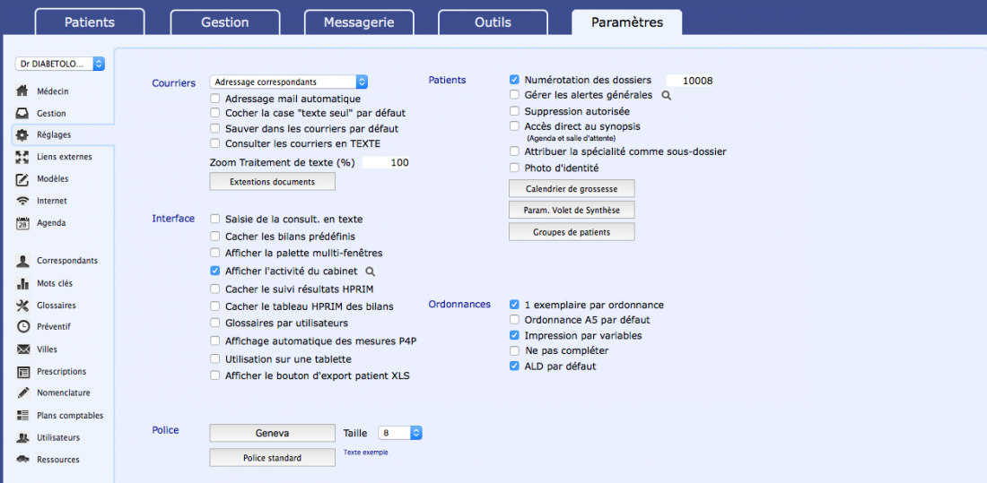Open the Adressage correspondants dropdown
Image resolution: width=987 pixels, height=483 pixels.
[x=288, y=82]
